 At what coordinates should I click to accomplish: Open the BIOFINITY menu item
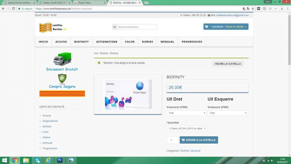tap(81, 42)
